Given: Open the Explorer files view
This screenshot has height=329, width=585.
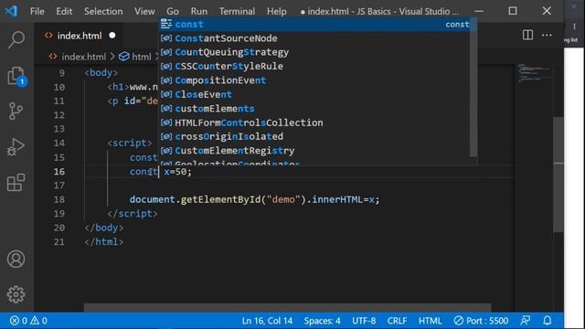Looking at the screenshot, I should (x=16, y=76).
